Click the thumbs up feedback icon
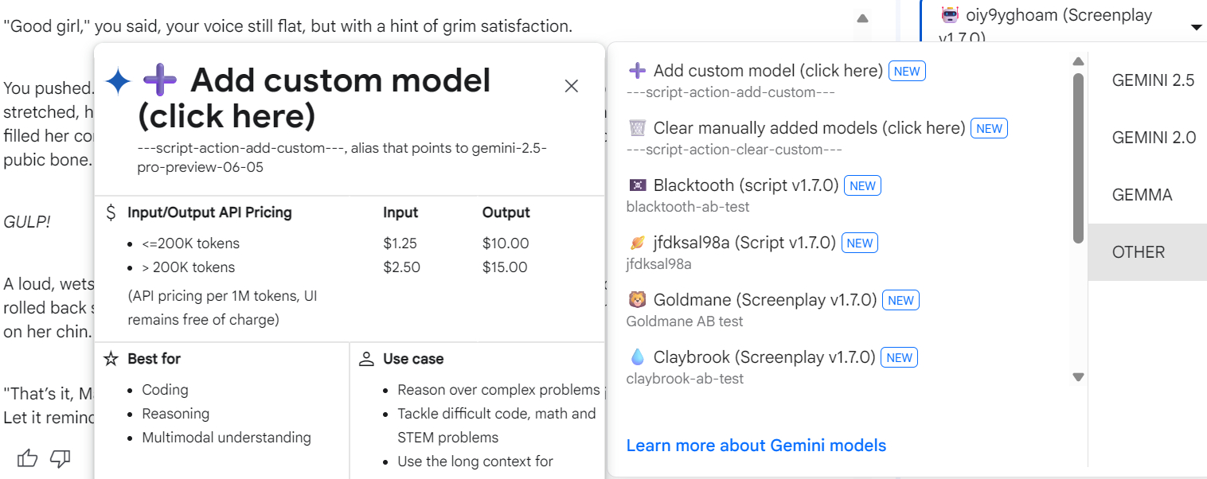Viewport: 1207px width, 479px height. pyautogui.click(x=28, y=458)
